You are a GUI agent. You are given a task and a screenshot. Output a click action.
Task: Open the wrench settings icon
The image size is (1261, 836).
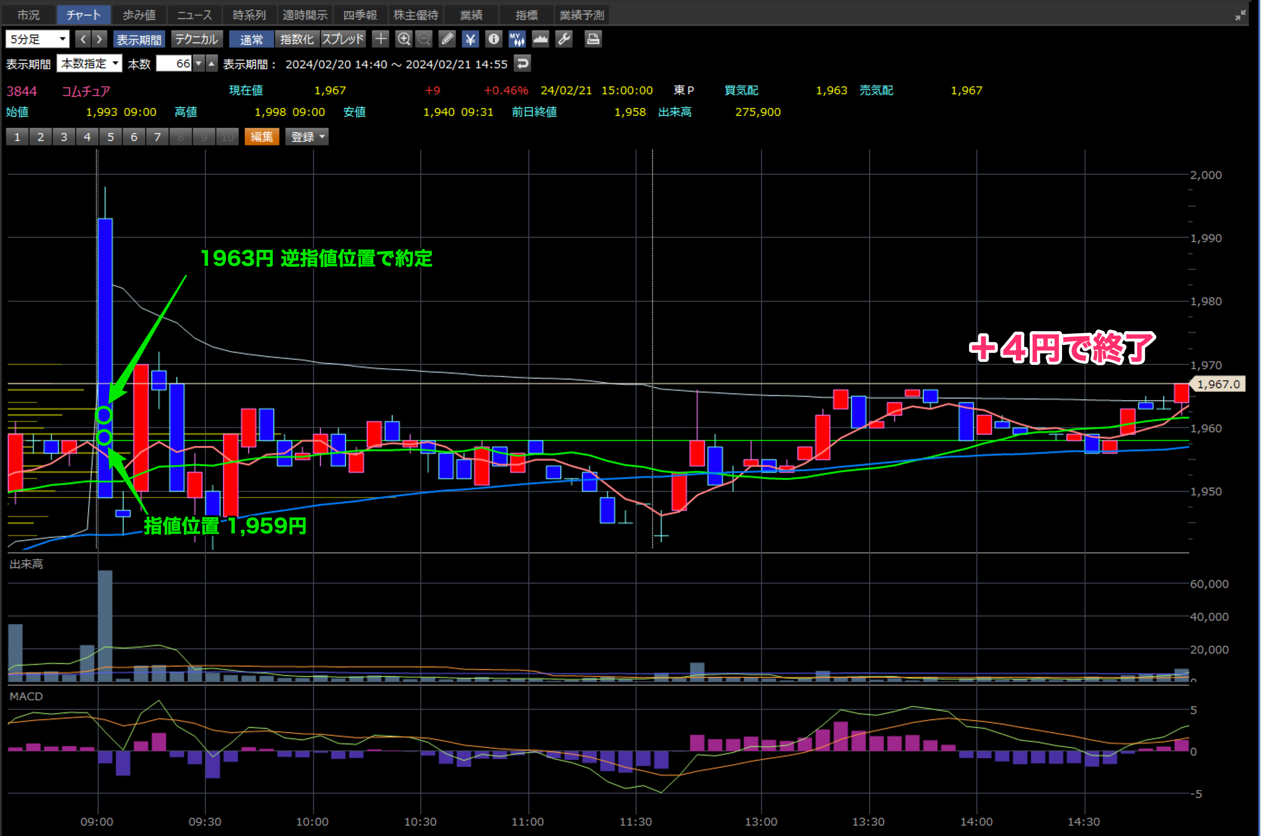pos(563,39)
